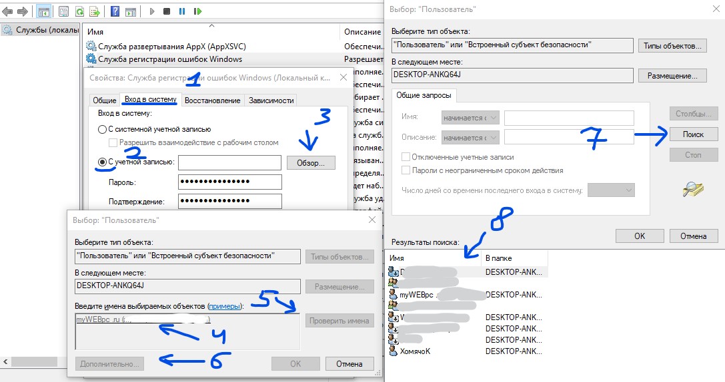Click the user icon next to ХомячоК

(393, 351)
